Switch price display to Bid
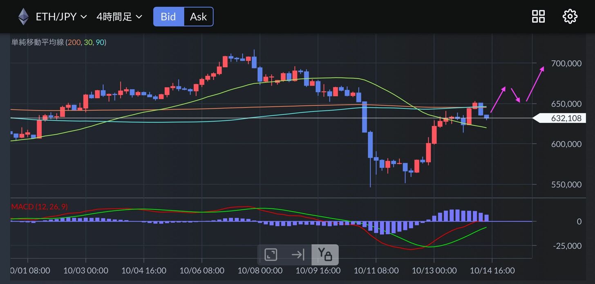The height and width of the screenshot is (284, 595). tap(168, 17)
